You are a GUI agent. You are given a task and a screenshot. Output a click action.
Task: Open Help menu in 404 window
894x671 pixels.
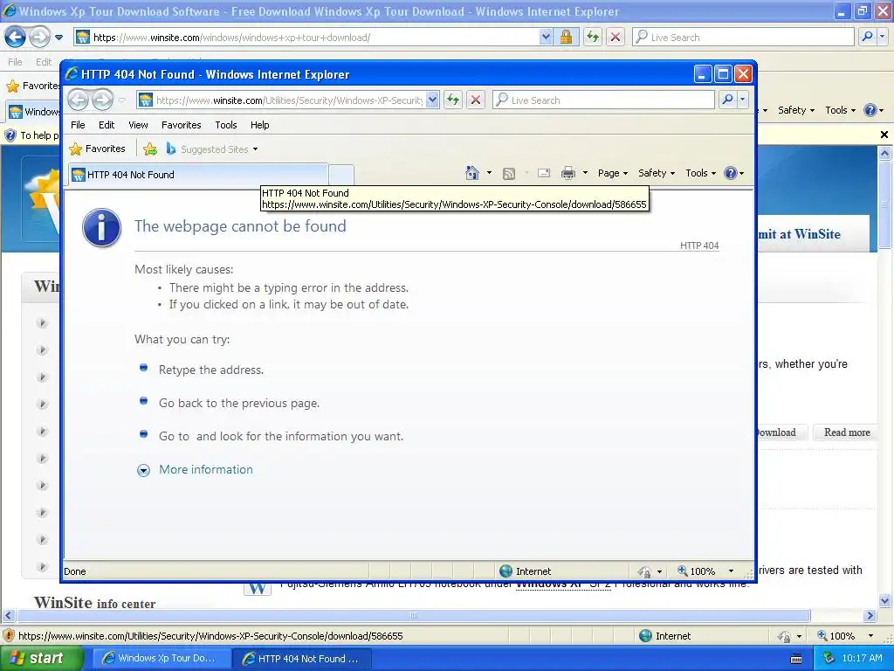point(260,125)
